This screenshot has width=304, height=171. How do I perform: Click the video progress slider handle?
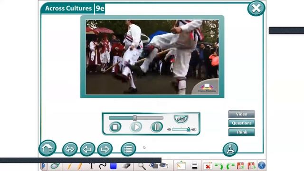(135, 118)
